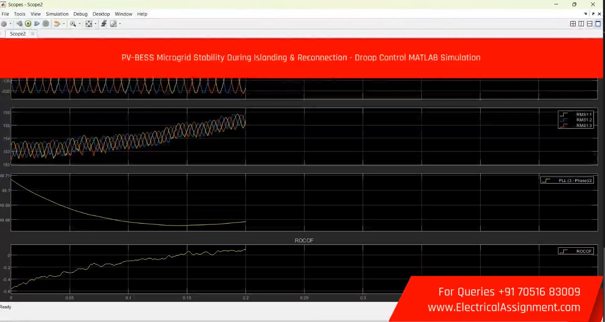
Task: Click the scale axes limits icon
Action: point(89,24)
